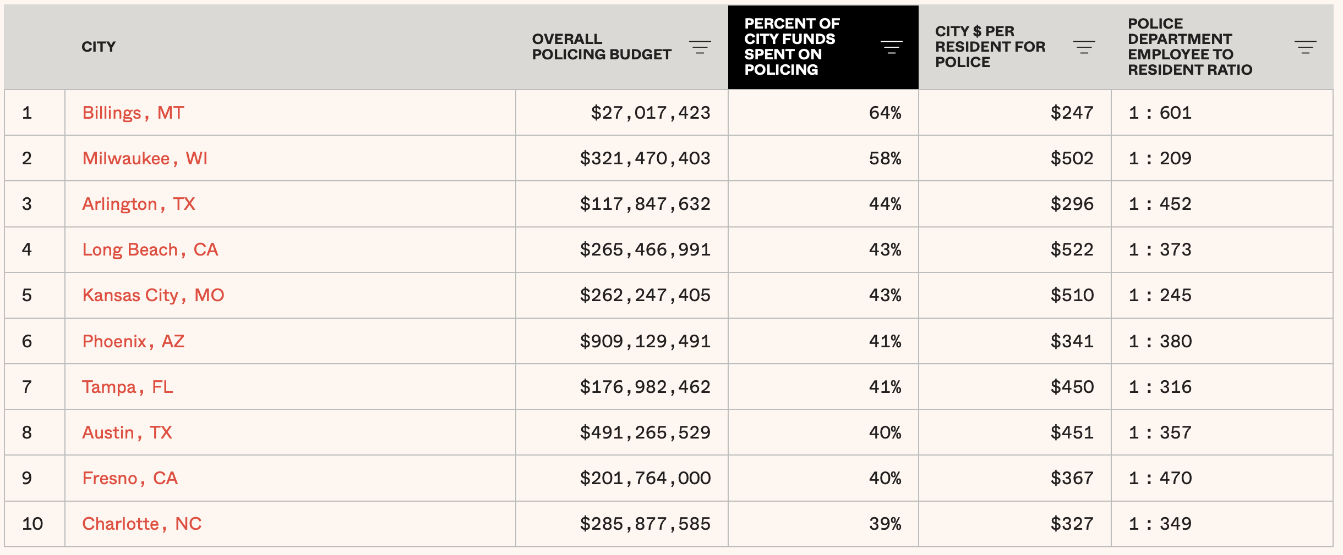Open the Austin, TX link

[127, 432]
